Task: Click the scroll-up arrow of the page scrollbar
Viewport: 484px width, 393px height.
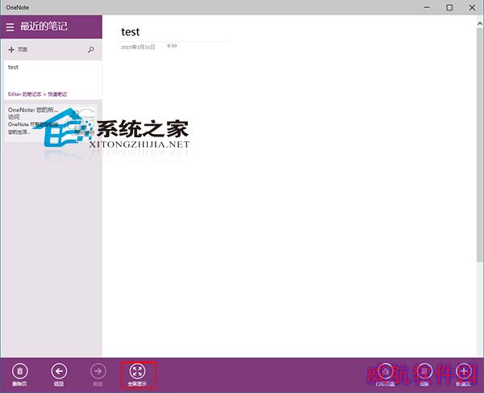Action: pyautogui.click(x=480, y=23)
